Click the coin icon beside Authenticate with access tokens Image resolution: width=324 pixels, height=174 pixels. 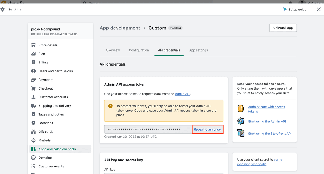(x=241, y=109)
